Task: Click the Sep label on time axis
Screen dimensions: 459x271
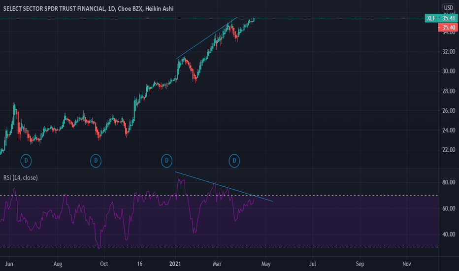Action: tap(360, 264)
